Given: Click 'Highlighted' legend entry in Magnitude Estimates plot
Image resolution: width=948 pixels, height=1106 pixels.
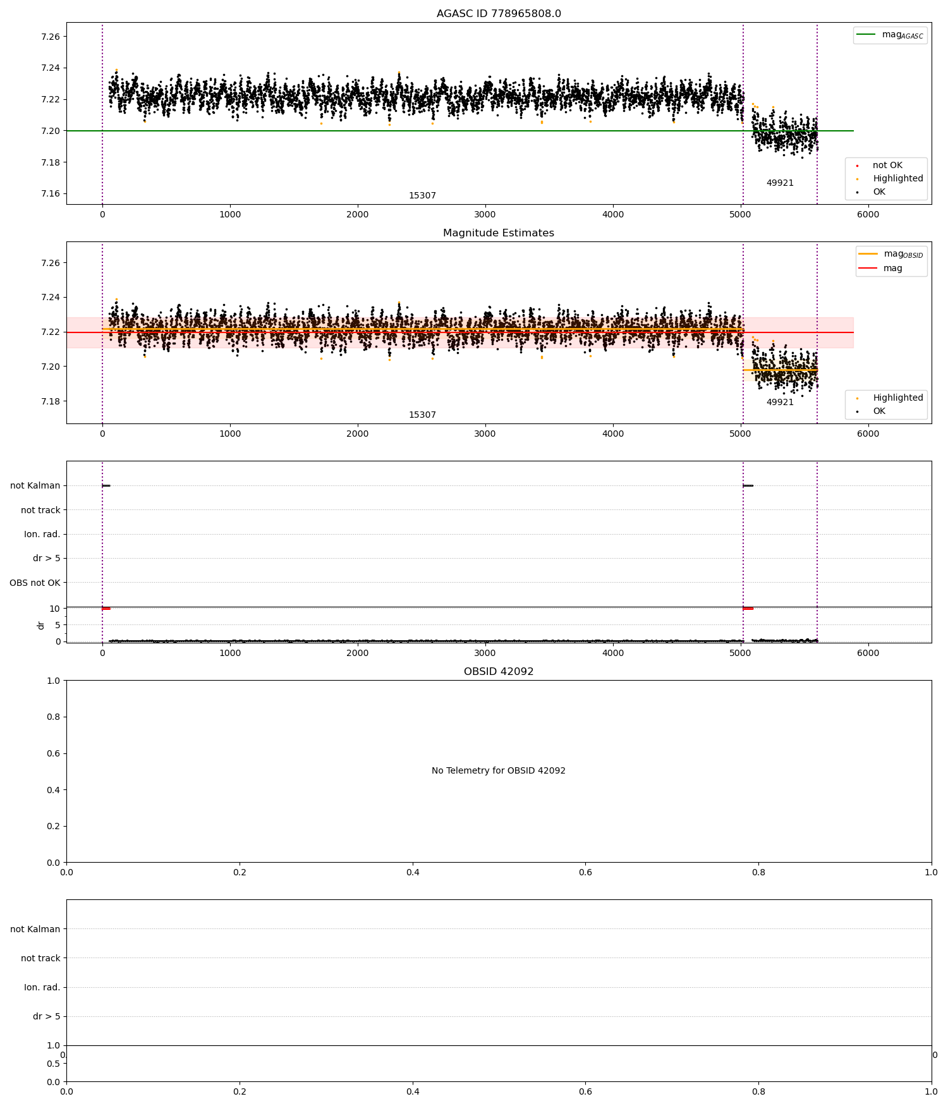Looking at the screenshot, I should [890, 398].
